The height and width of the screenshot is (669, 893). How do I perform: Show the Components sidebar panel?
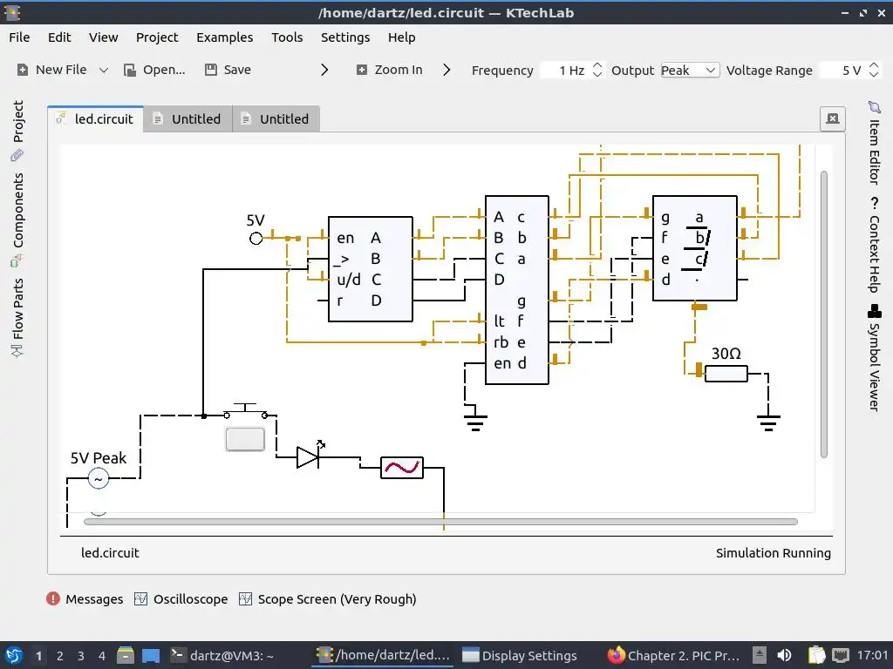(x=17, y=220)
